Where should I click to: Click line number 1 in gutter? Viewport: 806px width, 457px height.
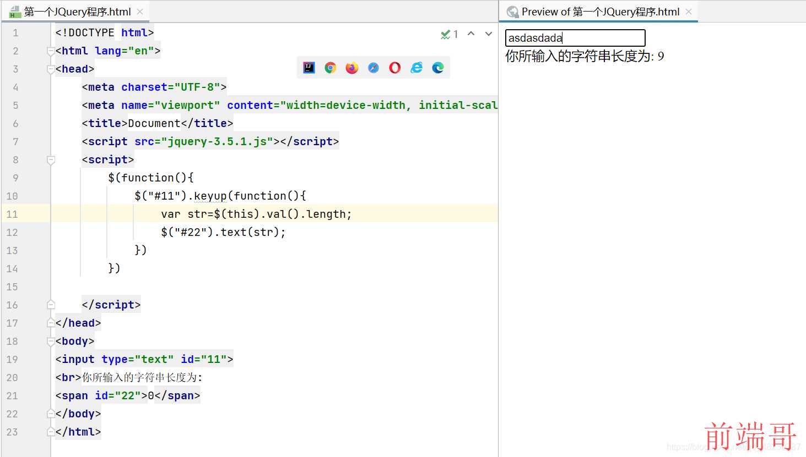point(15,32)
